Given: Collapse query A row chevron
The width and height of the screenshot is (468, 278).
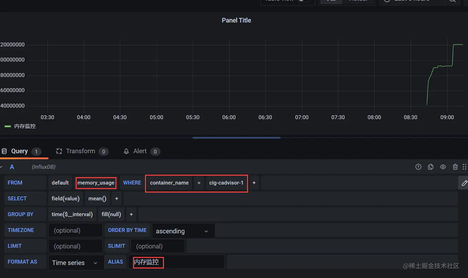Looking at the screenshot, I should (x=1, y=167).
